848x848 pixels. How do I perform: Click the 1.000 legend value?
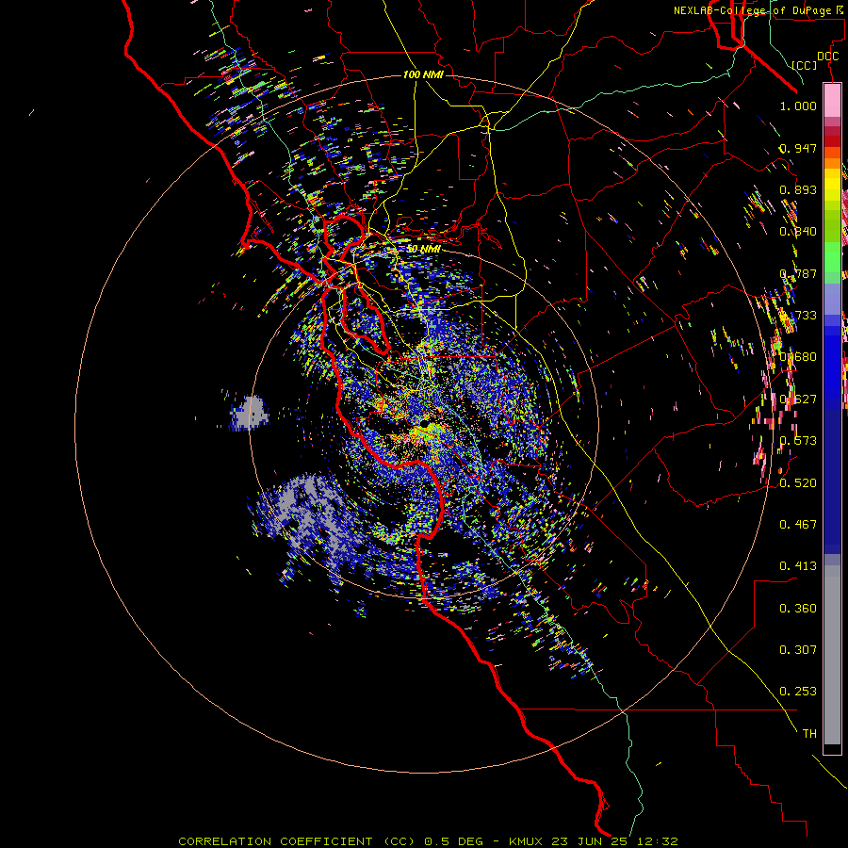(798, 106)
